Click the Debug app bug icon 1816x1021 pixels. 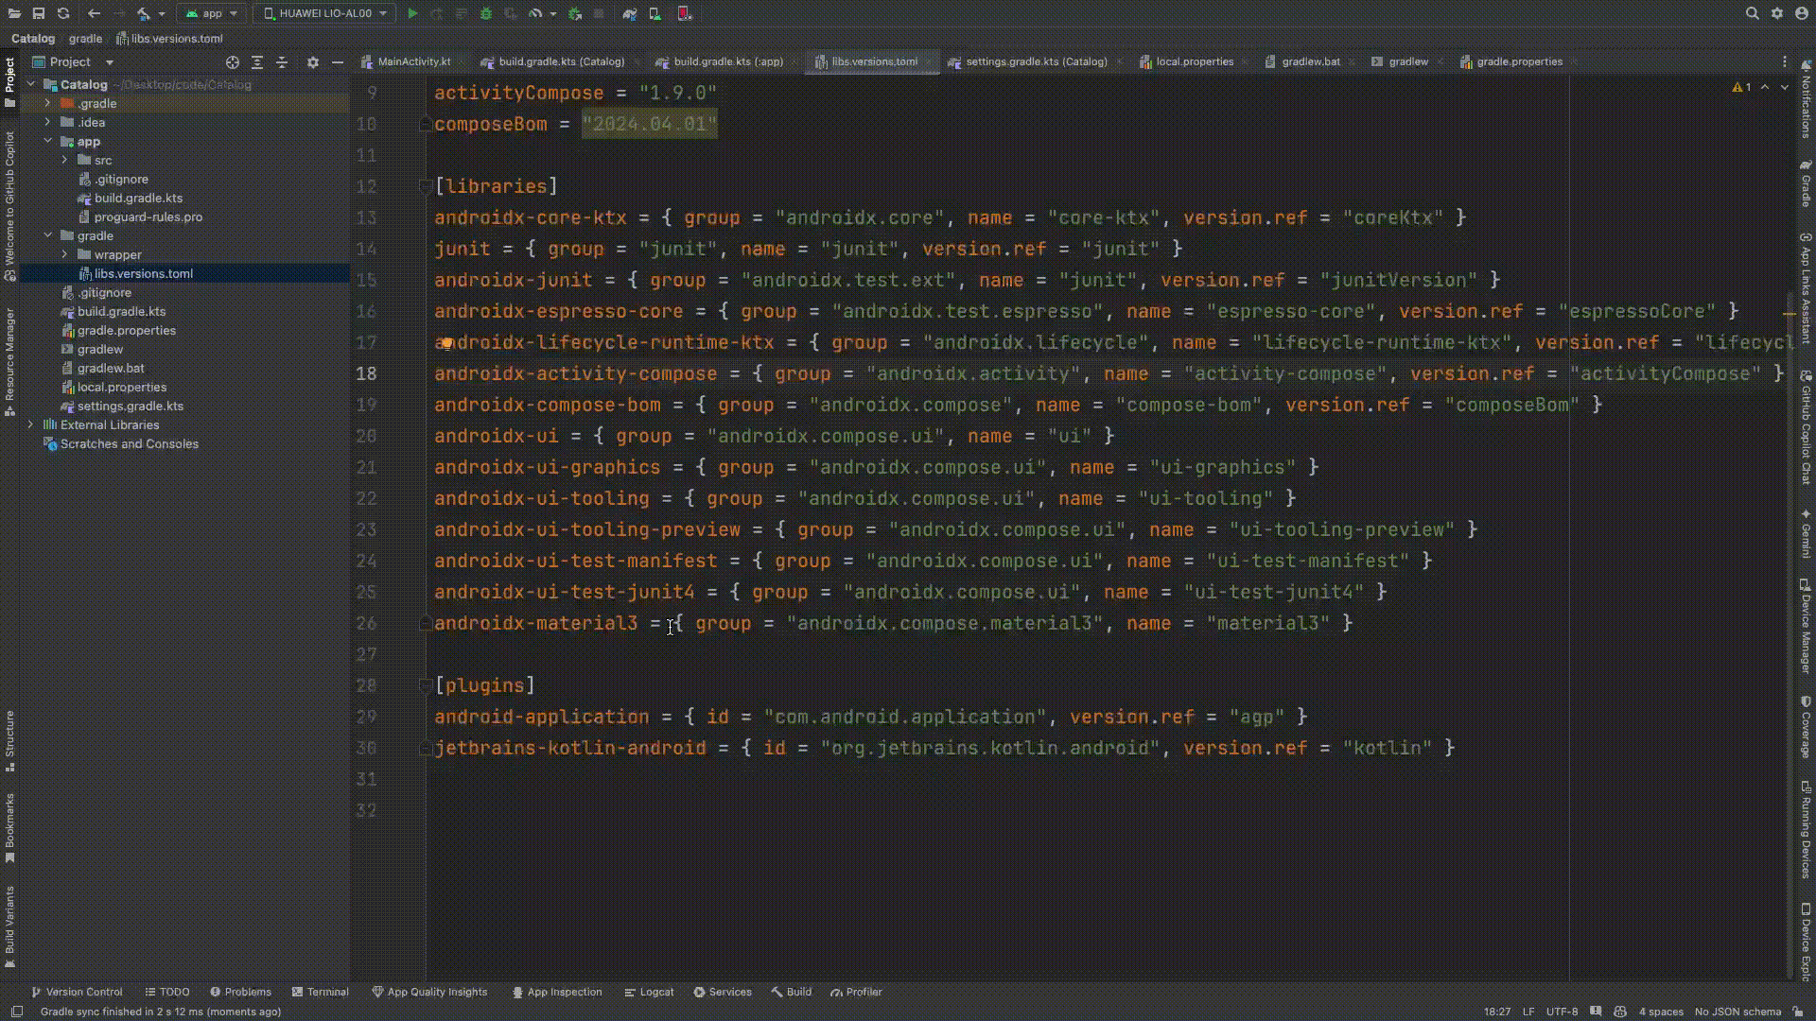486,13
